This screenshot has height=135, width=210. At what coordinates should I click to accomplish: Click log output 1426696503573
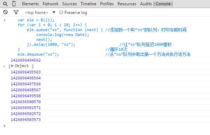pyautogui.click(x=26, y=120)
